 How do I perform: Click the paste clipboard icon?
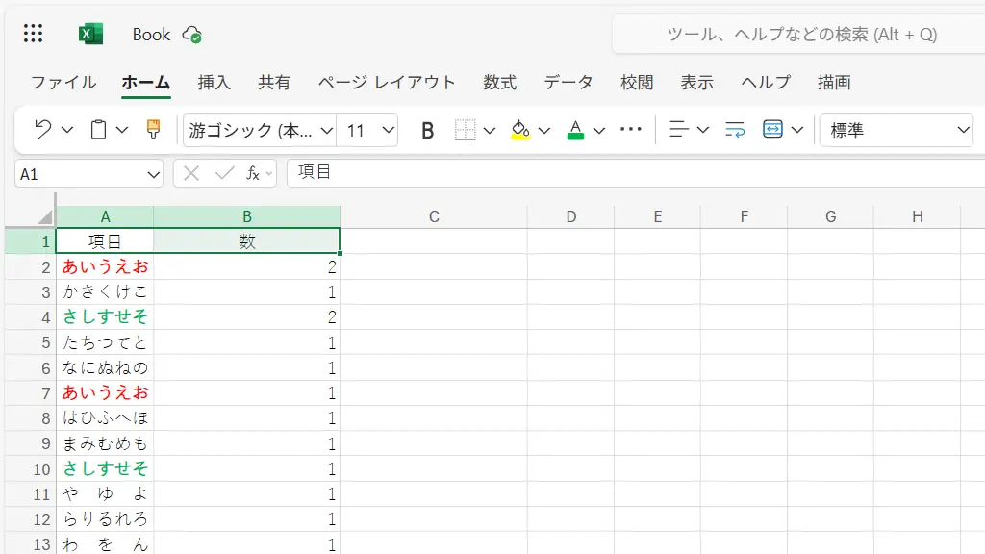click(x=99, y=130)
